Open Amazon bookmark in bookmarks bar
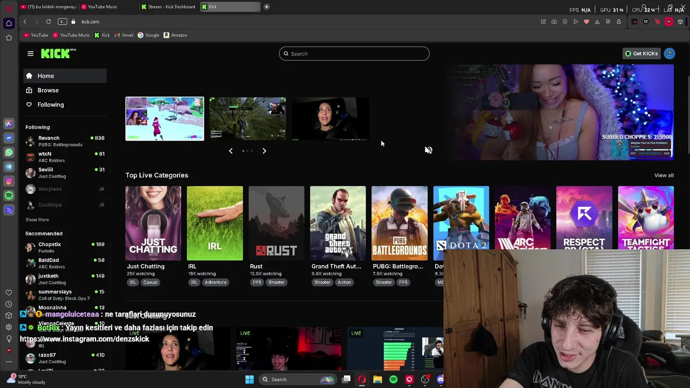Viewport: 690px width, 388px height. click(175, 35)
